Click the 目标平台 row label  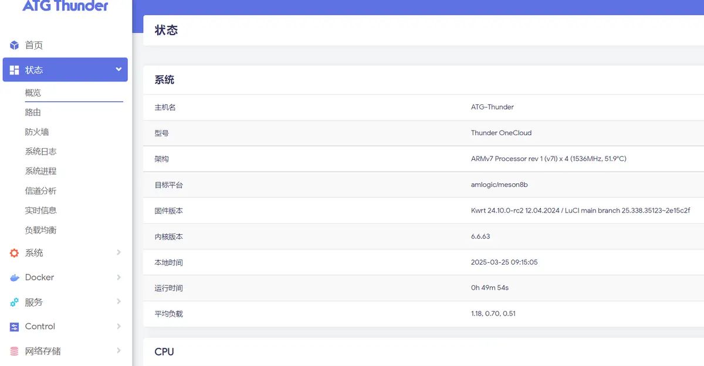click(x=168, y=184)
